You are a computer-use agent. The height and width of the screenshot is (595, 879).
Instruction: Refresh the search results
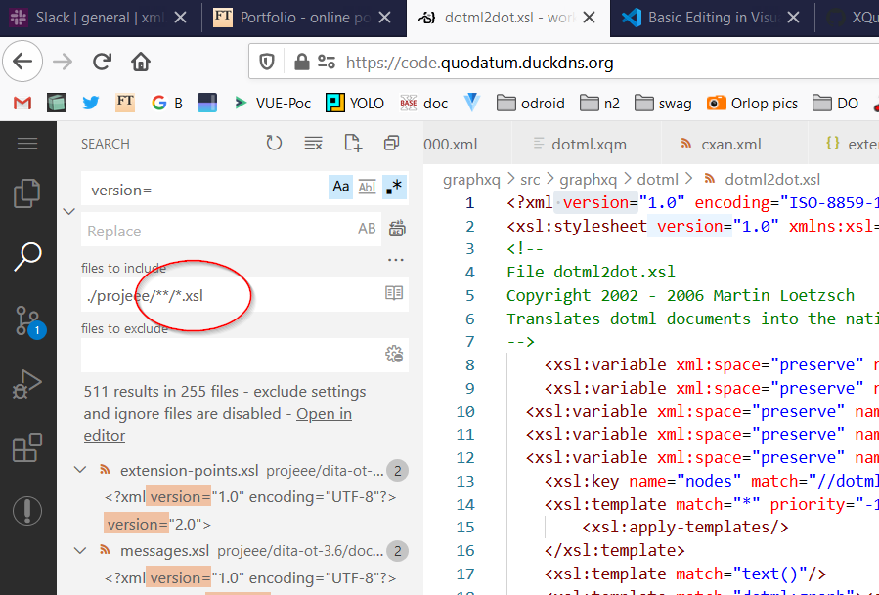pos(275,144)
